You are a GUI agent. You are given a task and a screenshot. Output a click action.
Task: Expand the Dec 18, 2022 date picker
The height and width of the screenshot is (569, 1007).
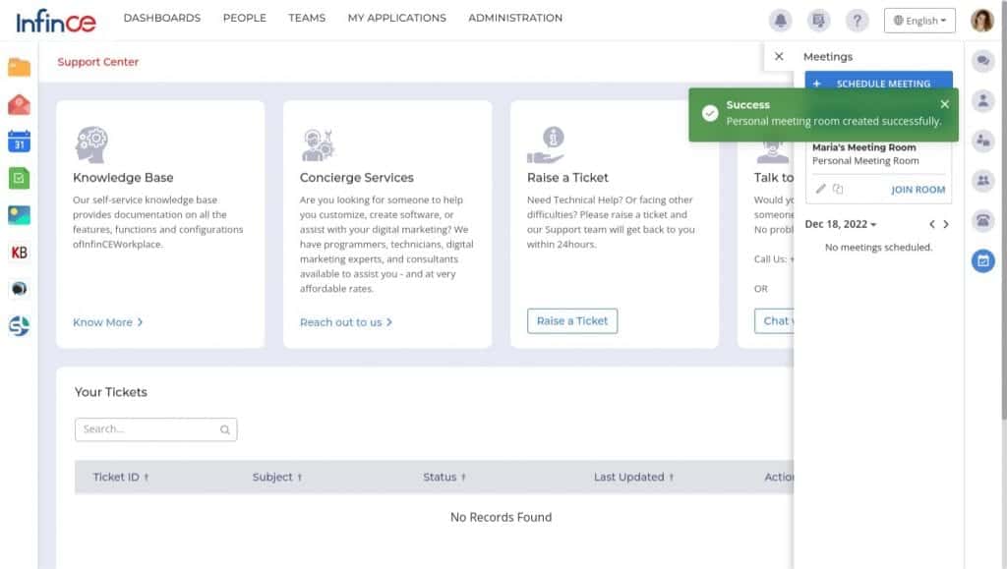tap(841, 224)
